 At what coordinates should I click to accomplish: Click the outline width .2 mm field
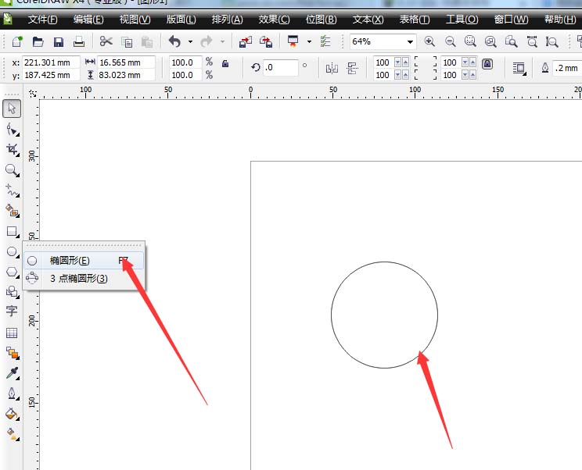tap(567, 68)
